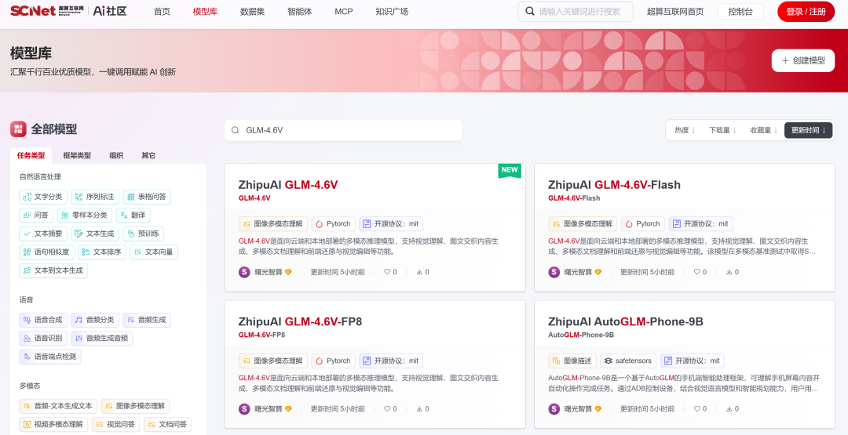The width and height of the screenshot is (848, 435).
Task: Click the like heart on the ZhipuAI GLM-4.6V card
Action: [387, 272]
